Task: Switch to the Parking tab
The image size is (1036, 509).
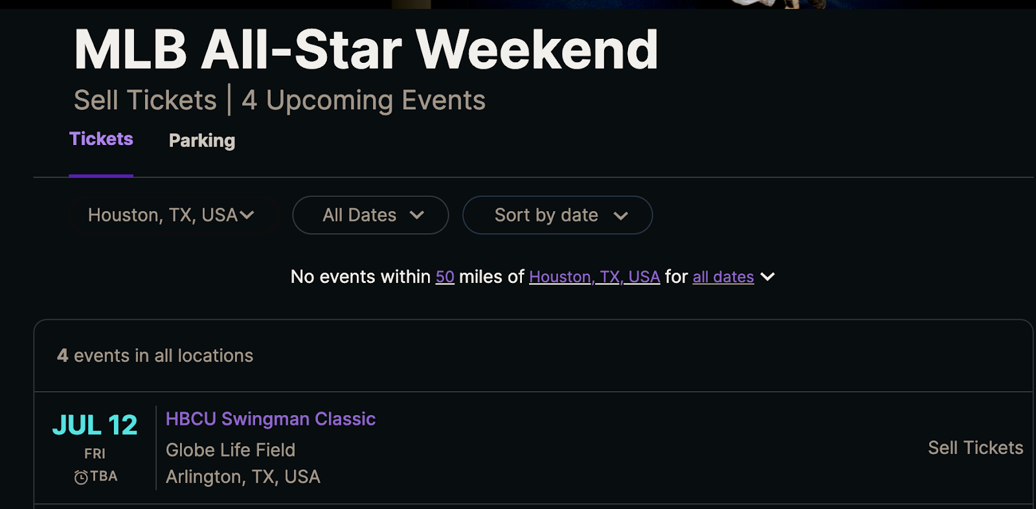Action: click(x=201, y=141)
